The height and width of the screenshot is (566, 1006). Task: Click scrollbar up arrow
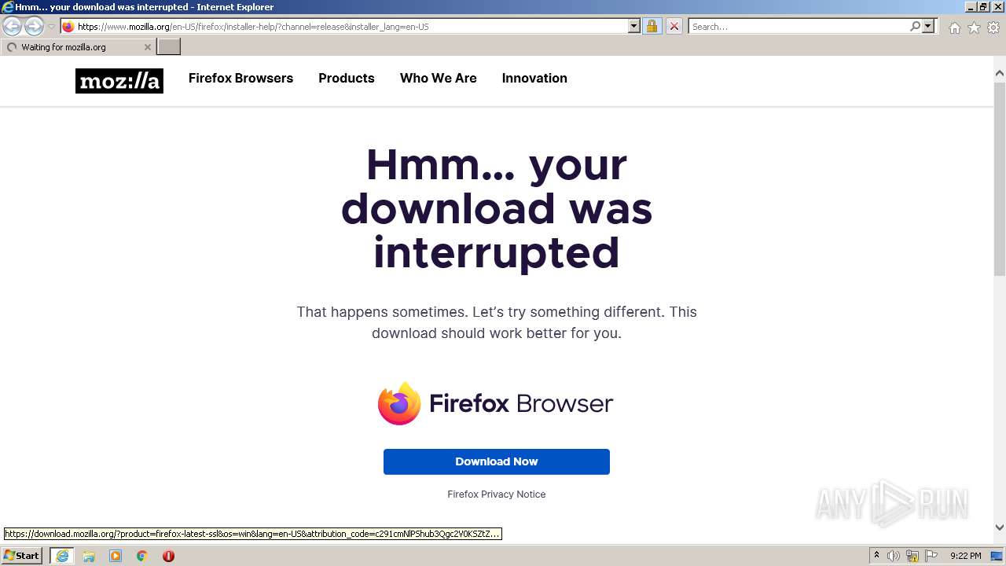pos(1000,74)
